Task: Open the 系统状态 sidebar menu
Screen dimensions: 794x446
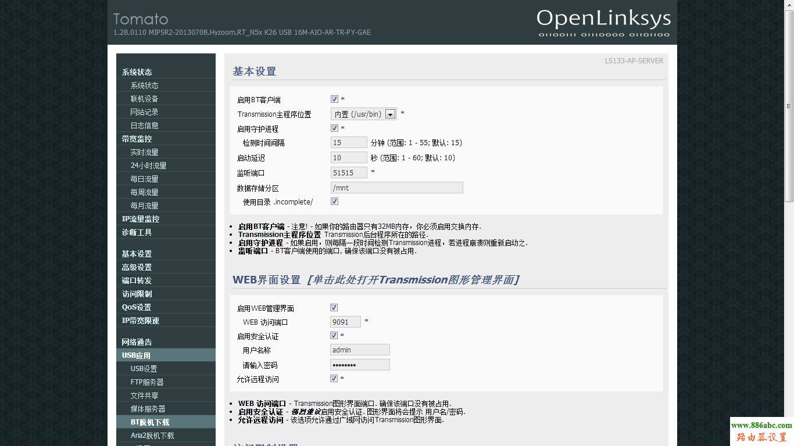Action: (x=137, y=71)
